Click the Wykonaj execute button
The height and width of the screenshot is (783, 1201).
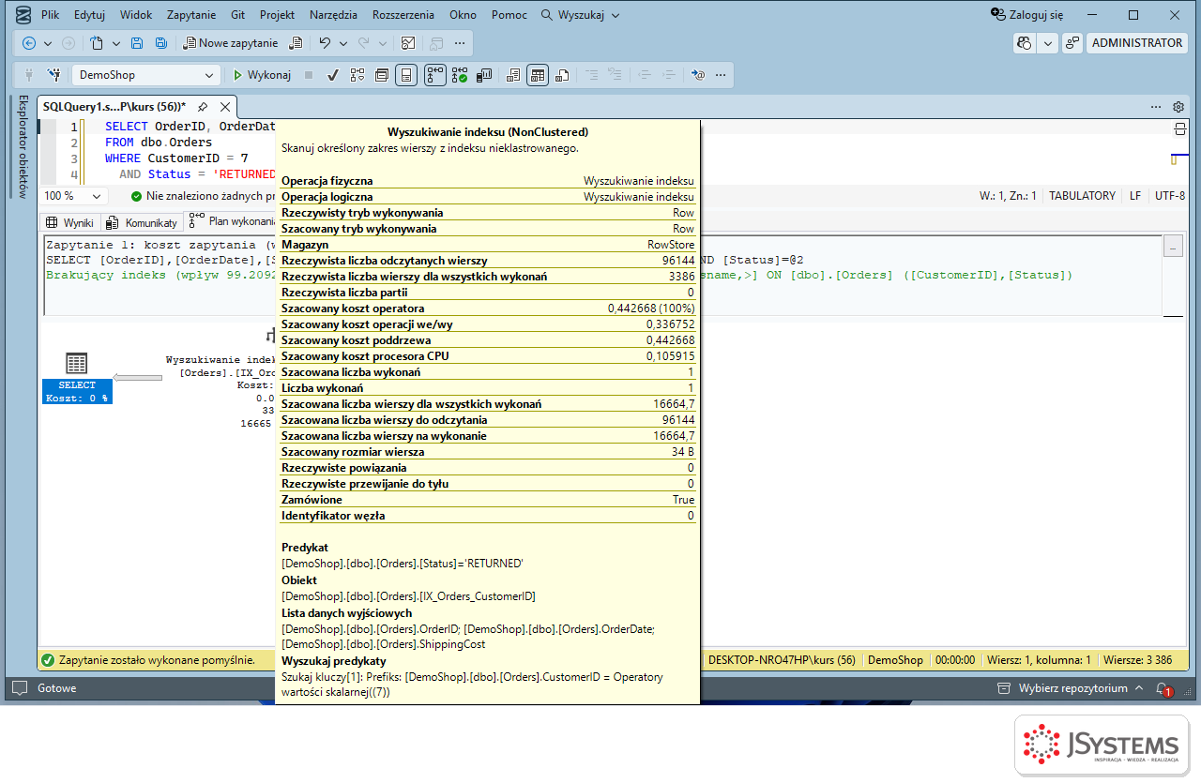pos(262,75)
